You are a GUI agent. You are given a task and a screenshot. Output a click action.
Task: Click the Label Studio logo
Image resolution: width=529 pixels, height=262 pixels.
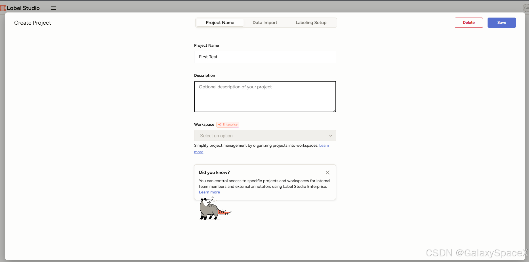pyautogui.click(x=20, y=8)
